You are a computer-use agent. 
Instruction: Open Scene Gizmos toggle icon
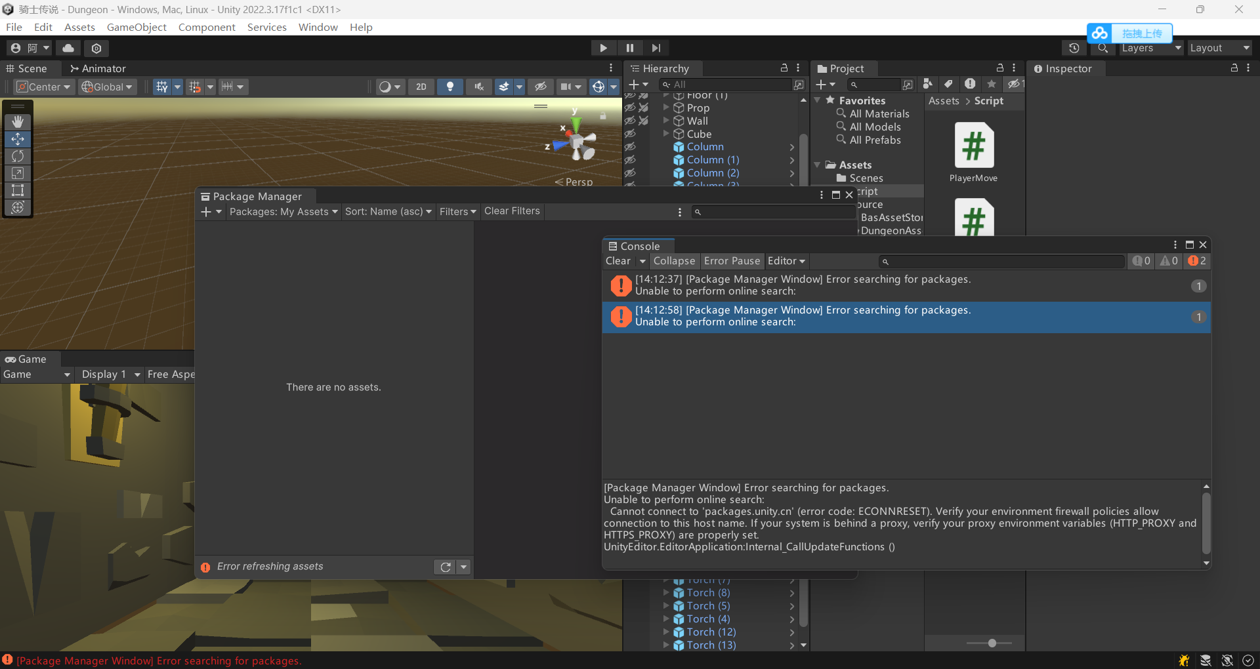pos(598,87)
